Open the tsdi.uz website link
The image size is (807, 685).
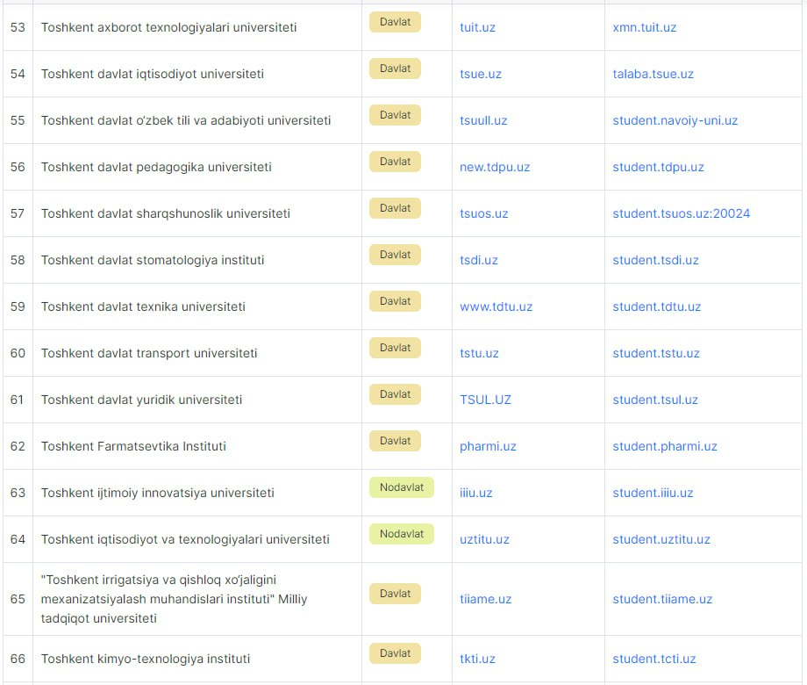[479, 260]
